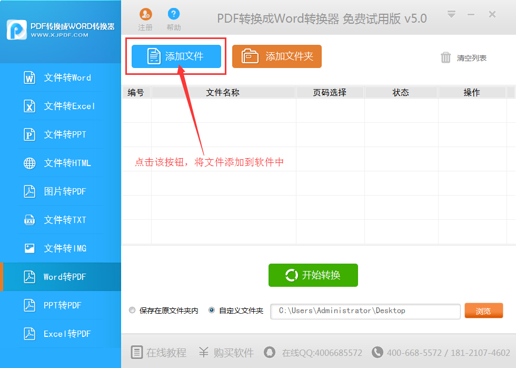Click the 购买软件 link
Screen dimensions: 516x368
pyautogui.click(x=233, y=353)
